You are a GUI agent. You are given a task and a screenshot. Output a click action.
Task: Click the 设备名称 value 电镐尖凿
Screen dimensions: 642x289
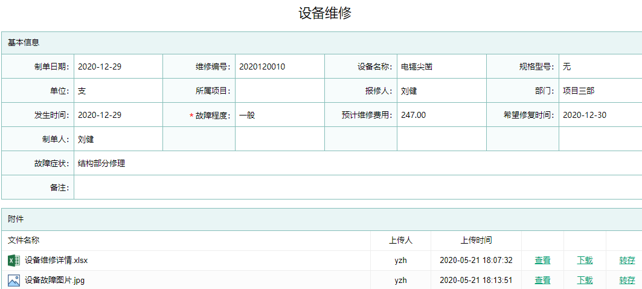pyautogui.click(x=417, y=67)
